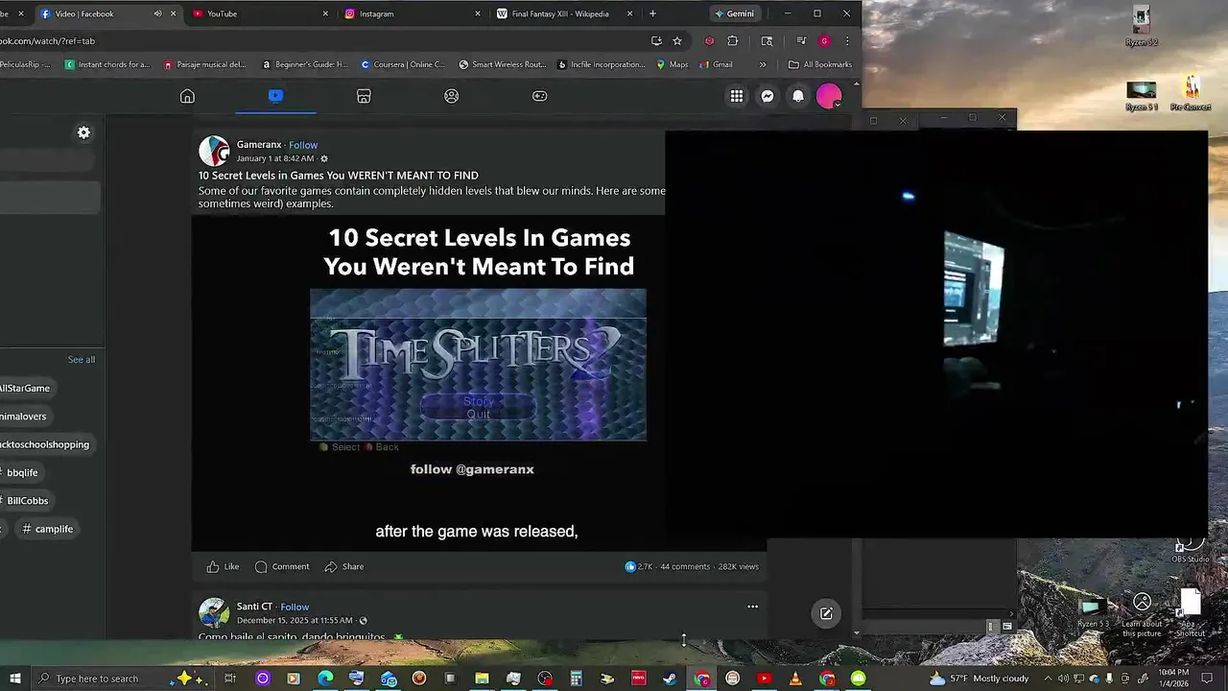Bookmark this page with star icon
Viewport: 1228px width, 691px height.
tap(677, 41)
